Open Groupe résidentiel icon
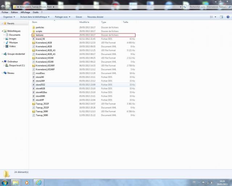 (5, 54)
